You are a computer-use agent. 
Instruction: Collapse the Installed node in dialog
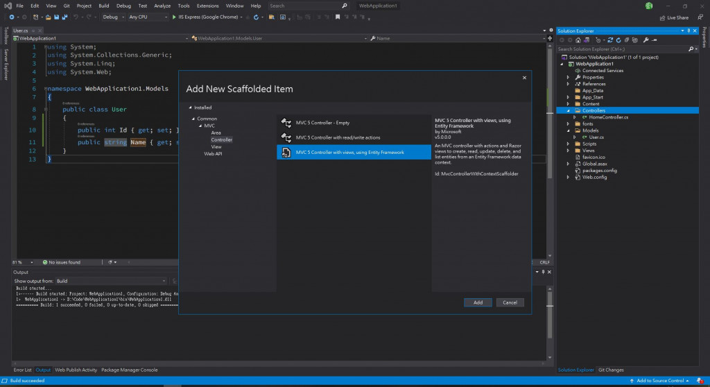tap(190, 108)
